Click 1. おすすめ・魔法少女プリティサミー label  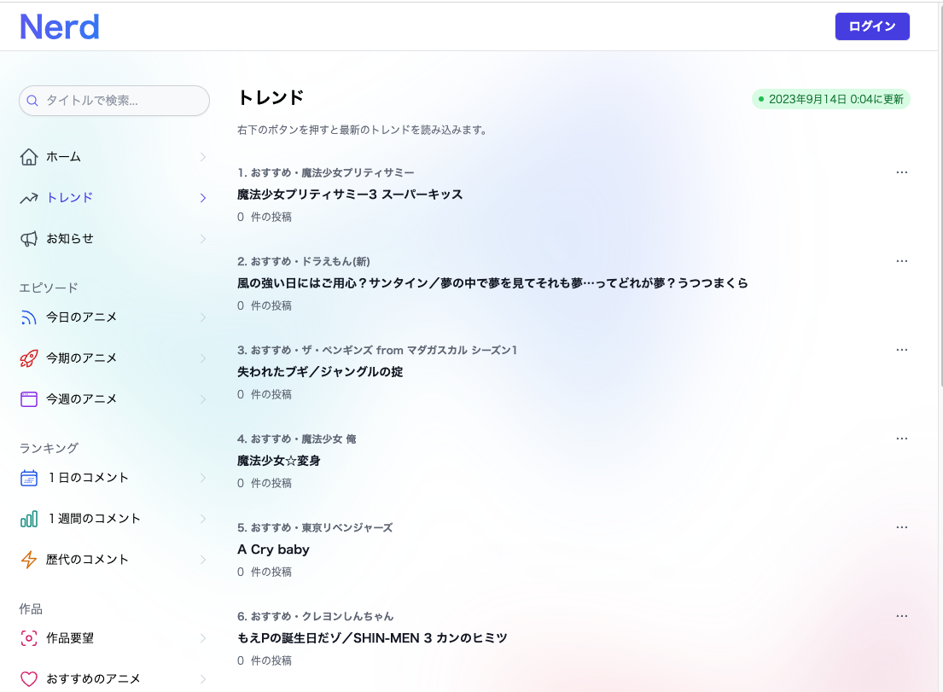point(325,172)
